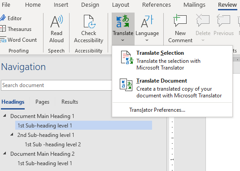This screenshot has height=171, width=240.
Task: Select Document Main Heading 1
Action: tap(42, 116)
